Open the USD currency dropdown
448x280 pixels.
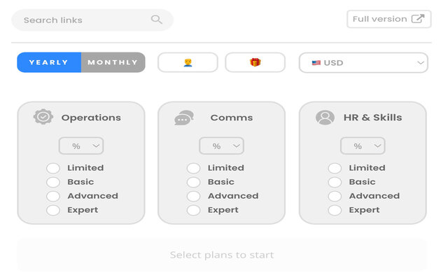coord(363,63)
